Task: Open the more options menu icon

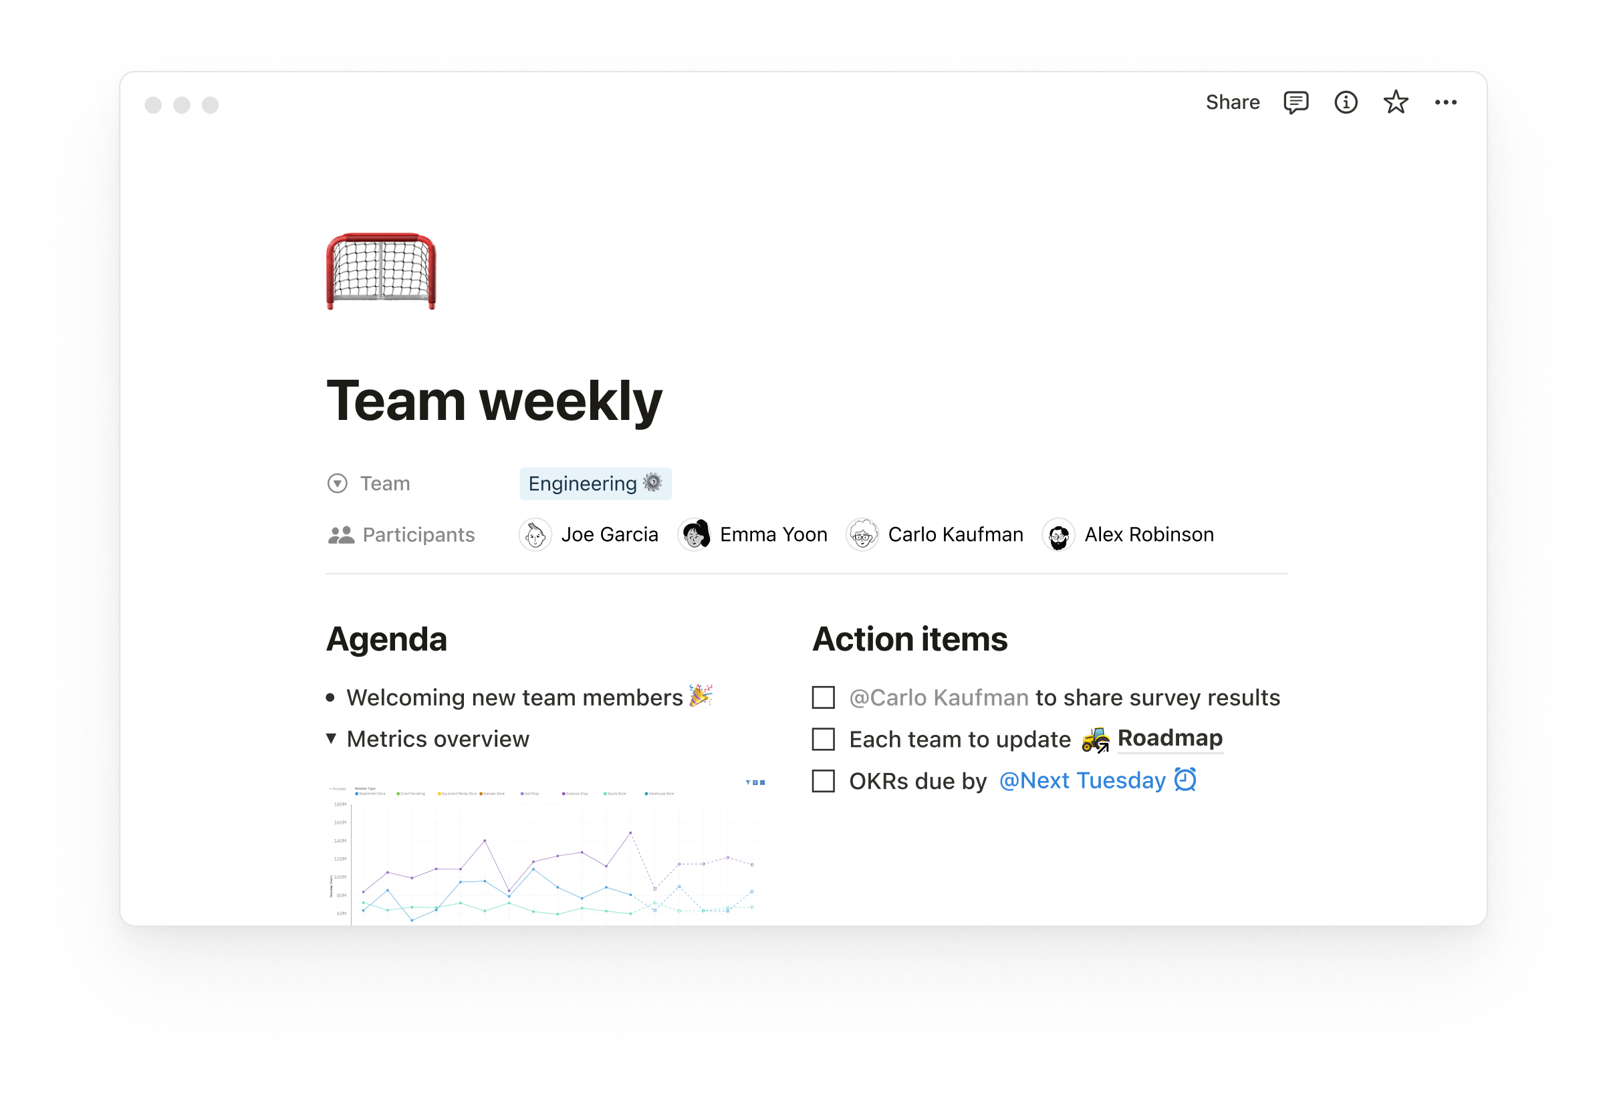Action: pyautogui.click(x=1449, y=102)
